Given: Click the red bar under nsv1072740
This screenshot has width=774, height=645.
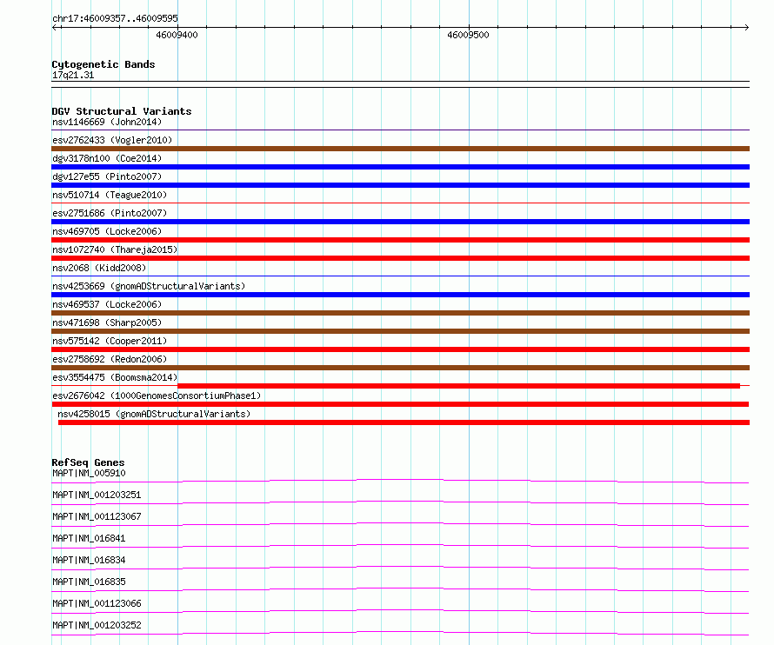Looking at the screenshot, I should click(400, 258).
